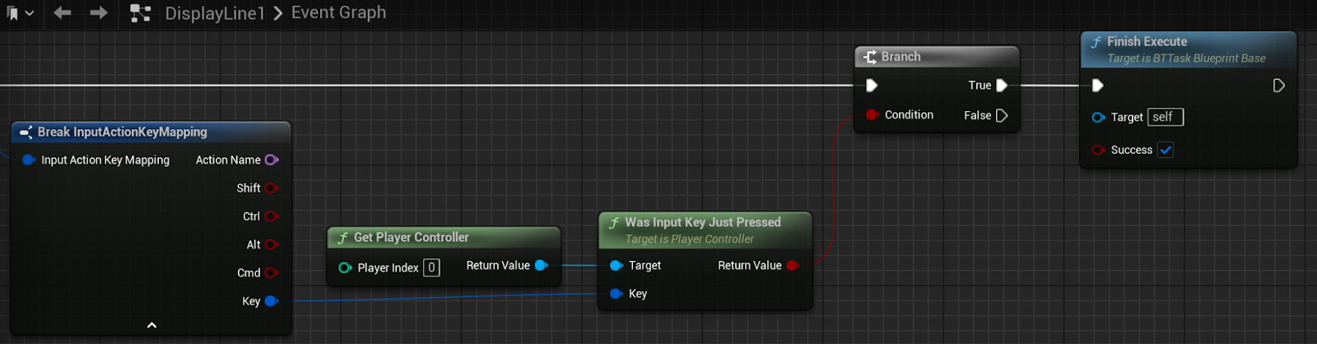Click the Branch Condition pin
1317x344 pixels.
pos(872,114)
